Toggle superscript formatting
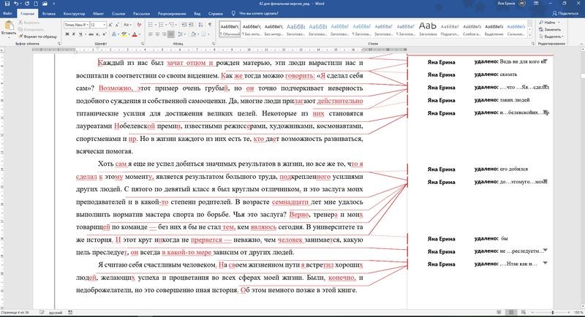 pos(104,34)
